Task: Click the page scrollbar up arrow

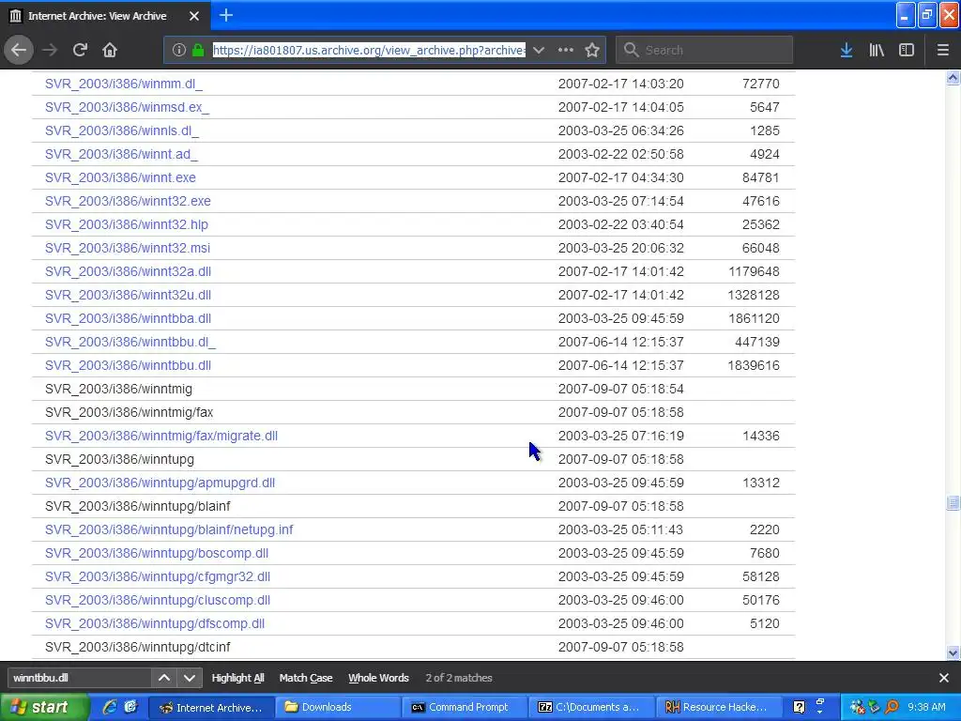Action: tap(953, 77)
